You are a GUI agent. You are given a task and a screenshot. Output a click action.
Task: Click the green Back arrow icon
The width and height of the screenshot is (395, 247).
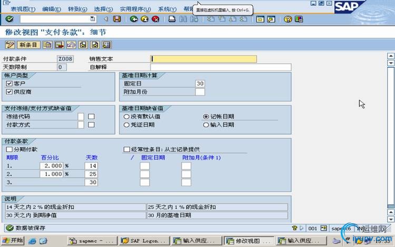[134, 19]
